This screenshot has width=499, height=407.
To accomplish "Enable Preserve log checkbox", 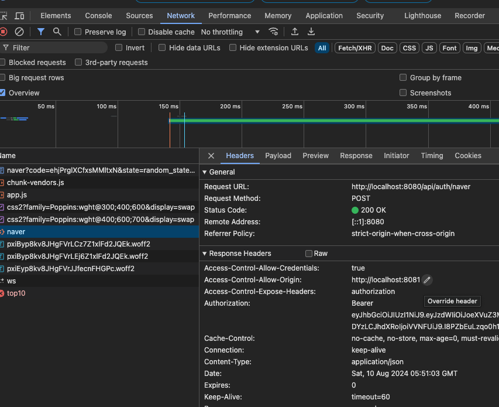I will pos(78,32).
